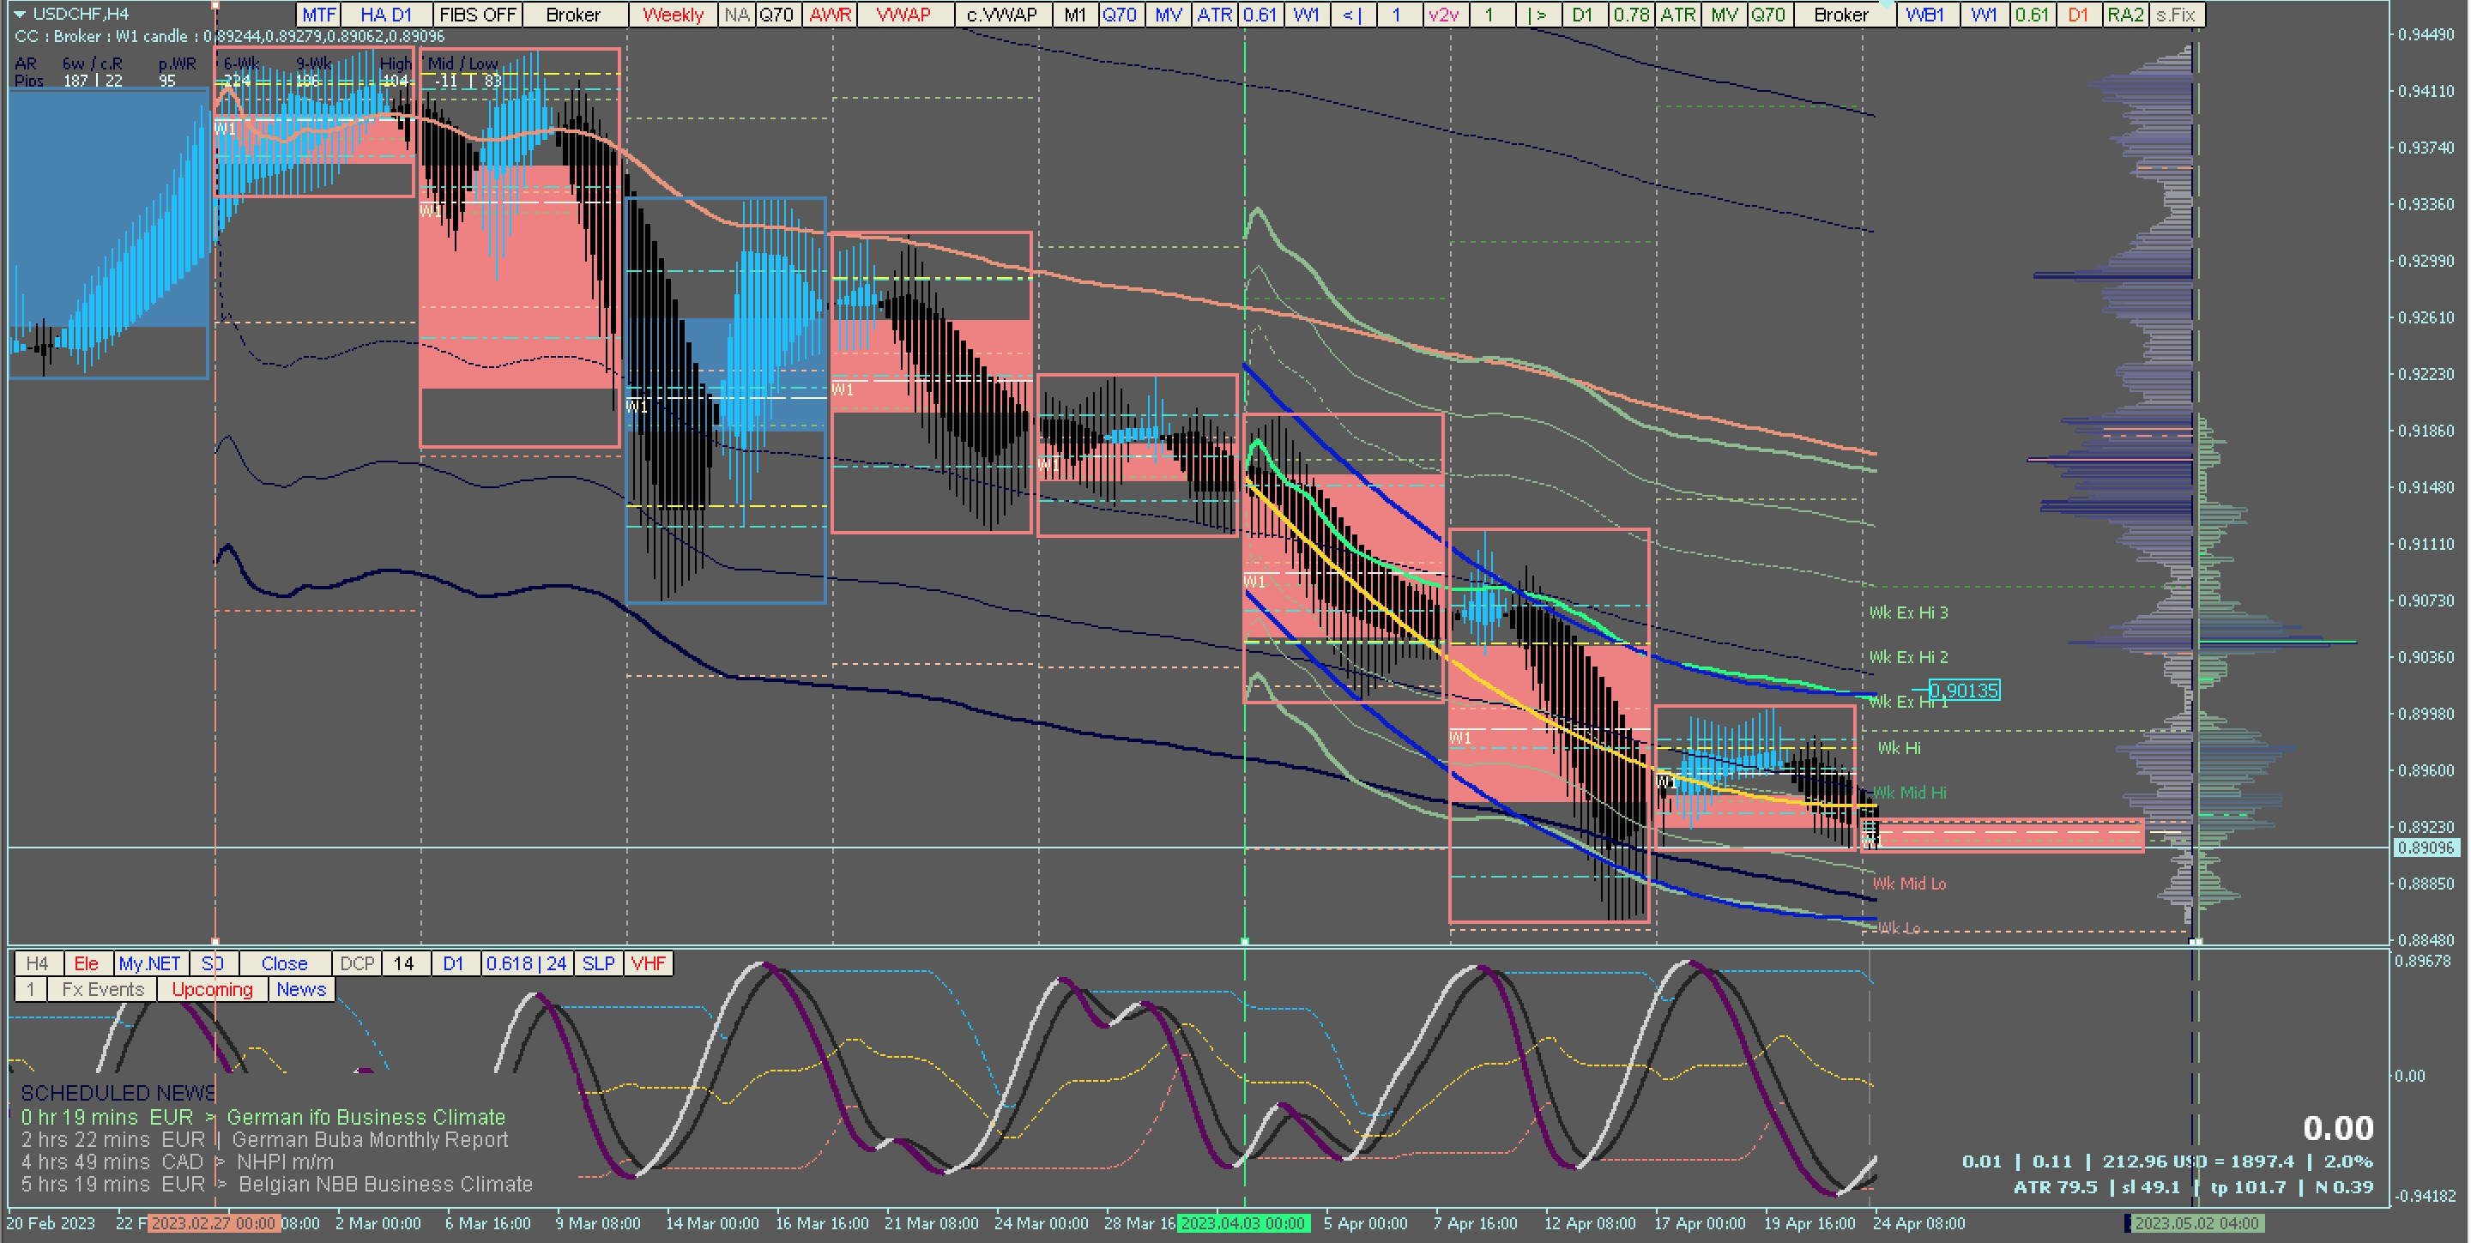Image resolution: width=2471 pixels, height=1243 pixels.
Task: Click the Fx Events button
Action: (103, 989)
